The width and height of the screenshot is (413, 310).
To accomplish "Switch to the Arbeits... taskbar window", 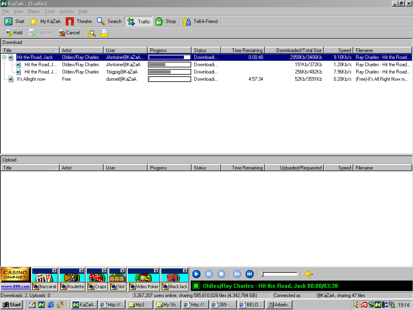I will (x=280, y=305).
